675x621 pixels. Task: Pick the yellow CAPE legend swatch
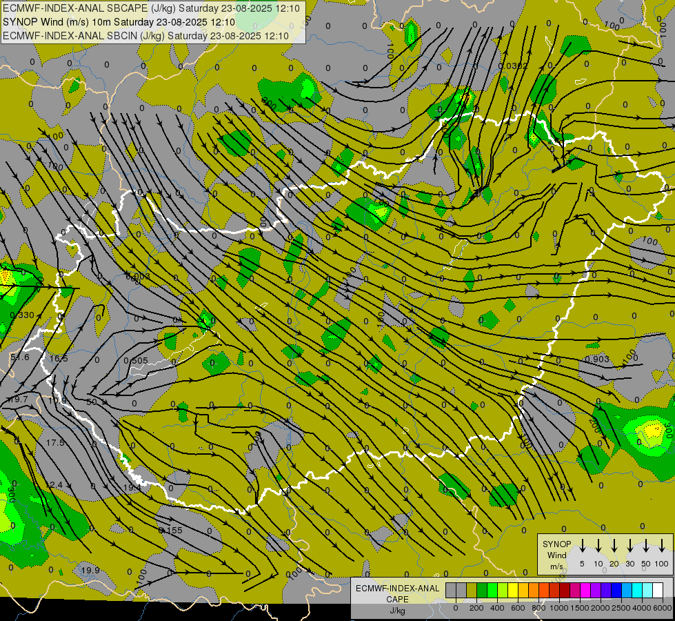click(x=513, y=590)
